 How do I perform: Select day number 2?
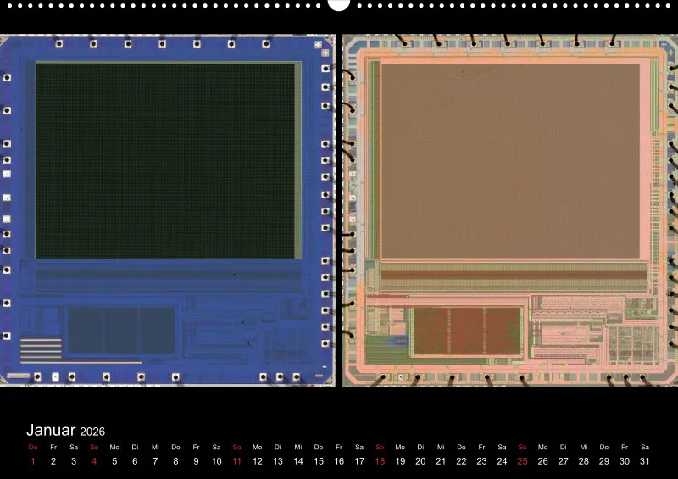click(53, 461)
